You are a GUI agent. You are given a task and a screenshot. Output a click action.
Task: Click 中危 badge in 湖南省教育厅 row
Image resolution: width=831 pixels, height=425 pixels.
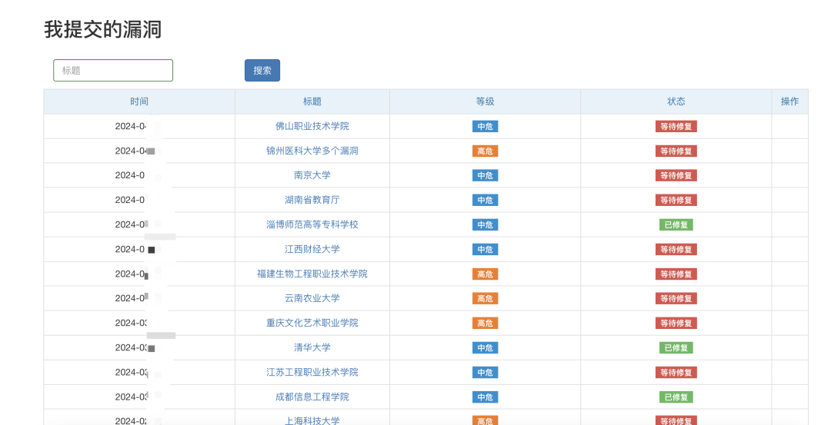(485, 200)
